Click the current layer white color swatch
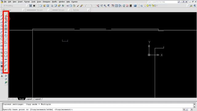Image resolution: width=197 pixels, height=111 pixels. (x=155, y=6)
